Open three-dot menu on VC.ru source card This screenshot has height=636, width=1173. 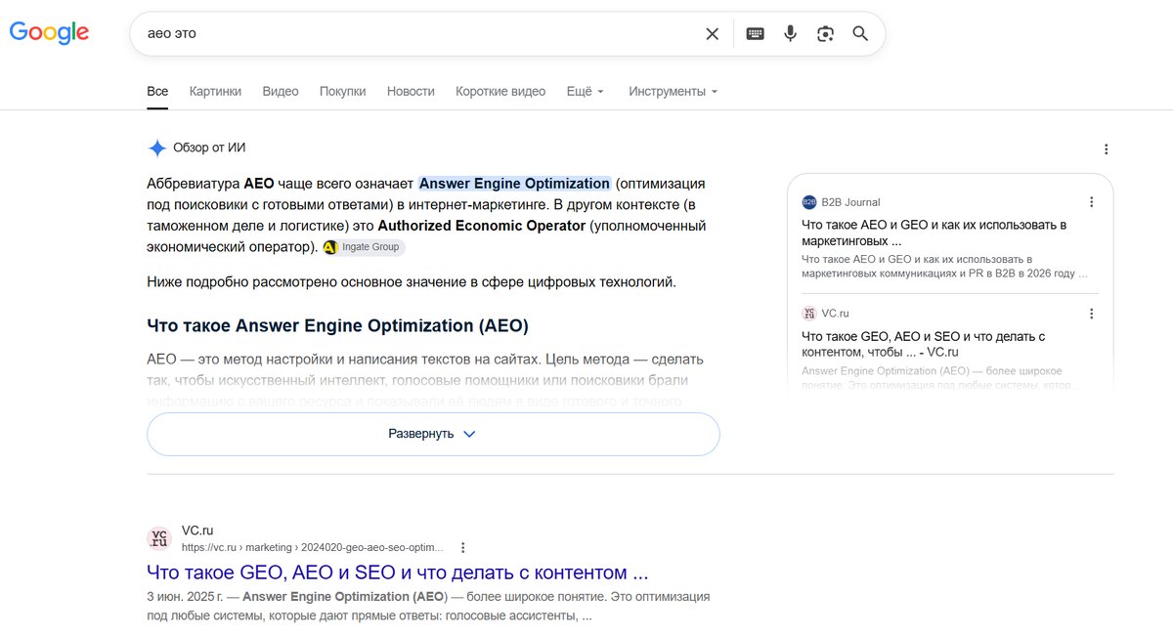pos(1092,314)
